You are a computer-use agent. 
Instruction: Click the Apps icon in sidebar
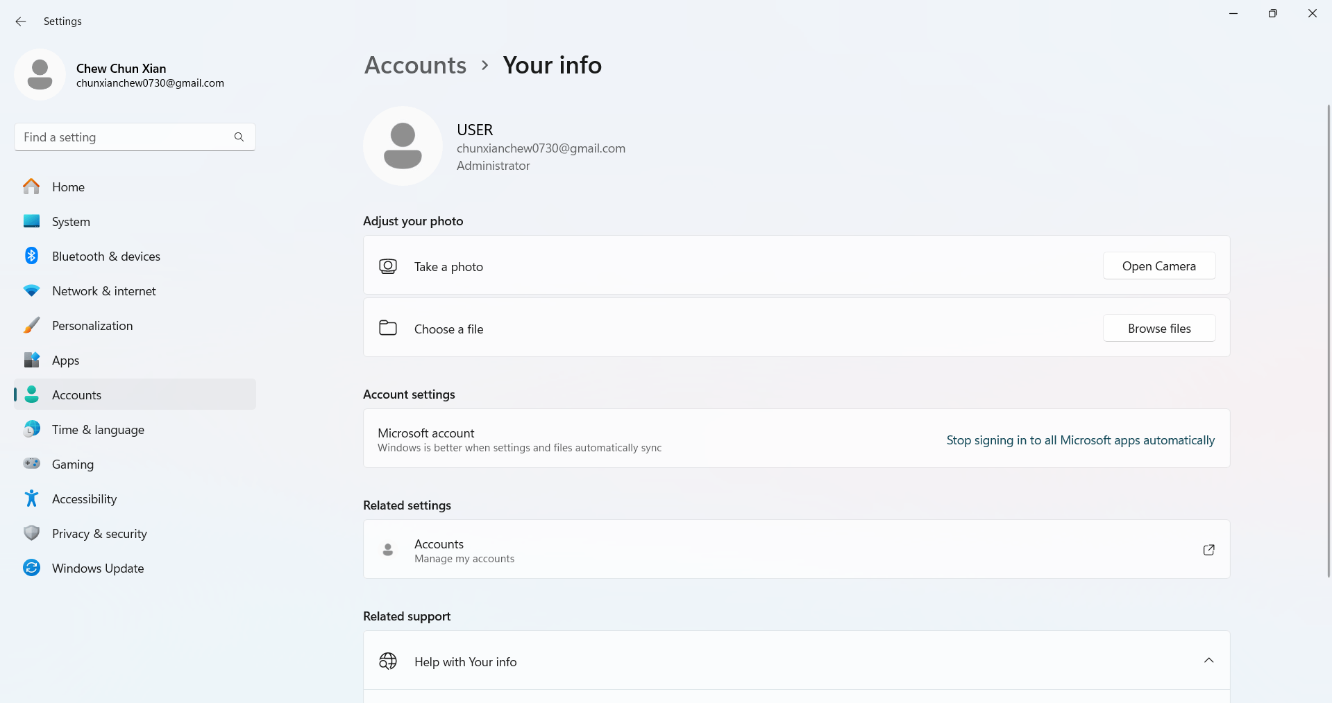pyautogui.click(x=31, y=360)
